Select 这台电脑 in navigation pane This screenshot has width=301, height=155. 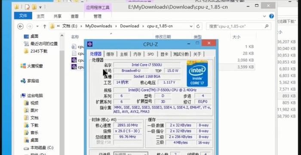pos(32,96)
